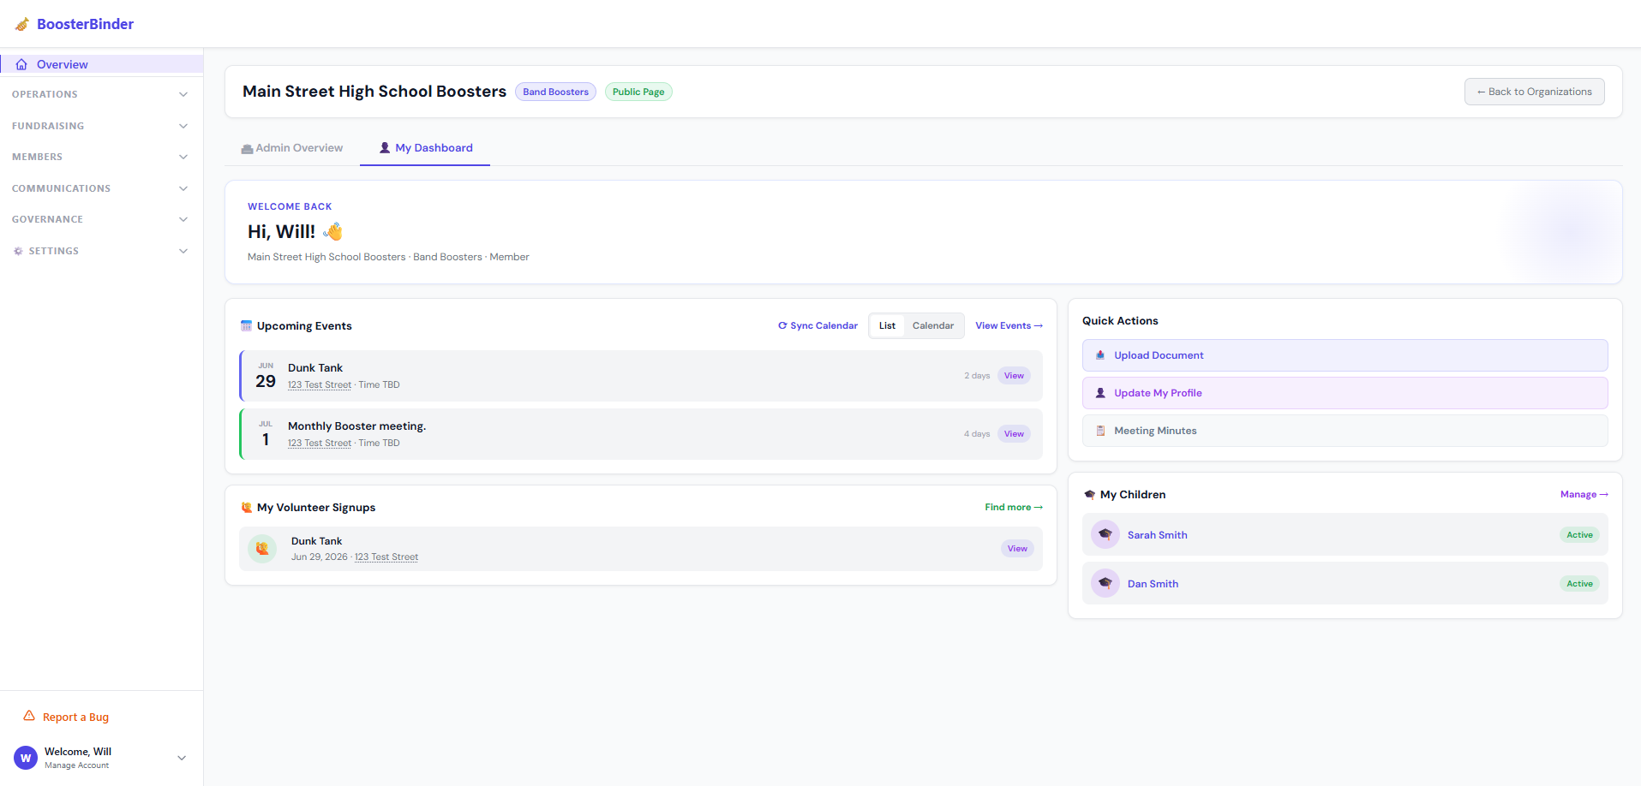Image resolution: width=1641 pixels, height=786 pixels.
Task: Select the My Dashboard tab
Action: click(x=425, y=148)
